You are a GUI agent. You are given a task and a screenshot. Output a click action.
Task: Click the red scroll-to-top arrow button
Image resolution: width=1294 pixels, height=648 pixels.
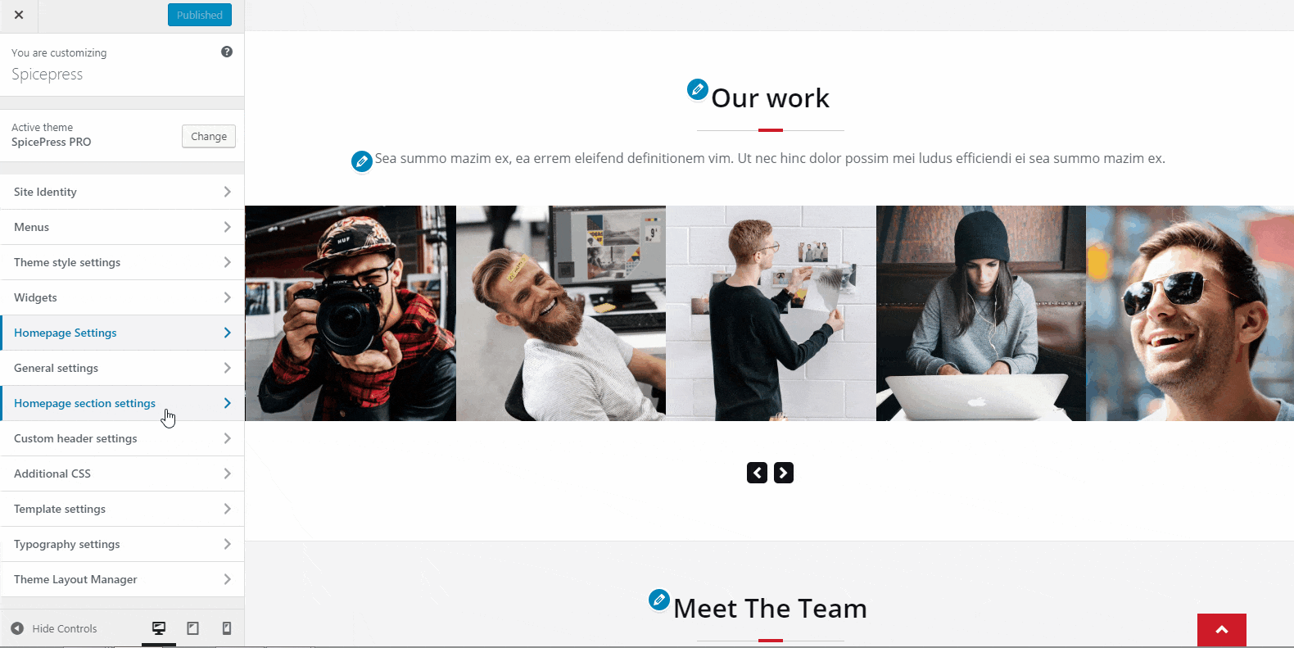pyautogui.click(x=1221, y=630)
